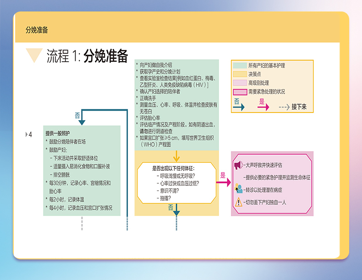Click the line 向产妇做自我介绍
362x280 pixels.
coord(156,65)
